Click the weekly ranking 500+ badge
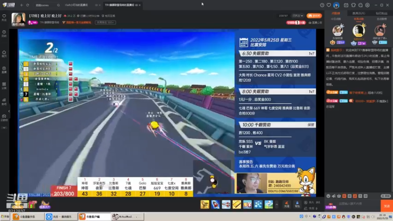 pyautogui.click(x=106, y=23)
